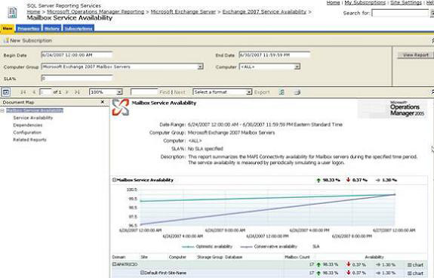Click Next link in report toolbar
The width and height of the screenshot is (434, 278).
180,92
